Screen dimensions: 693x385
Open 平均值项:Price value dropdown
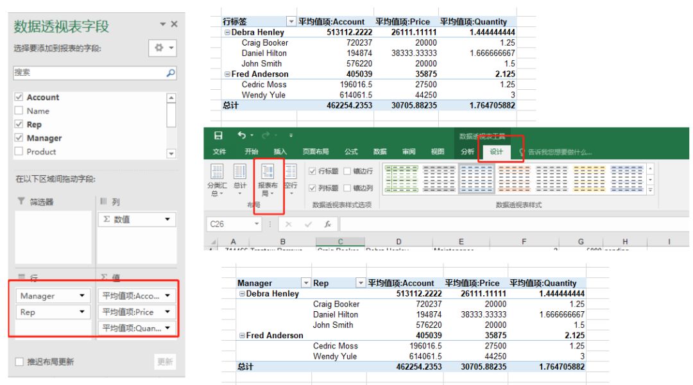[167, 312]
